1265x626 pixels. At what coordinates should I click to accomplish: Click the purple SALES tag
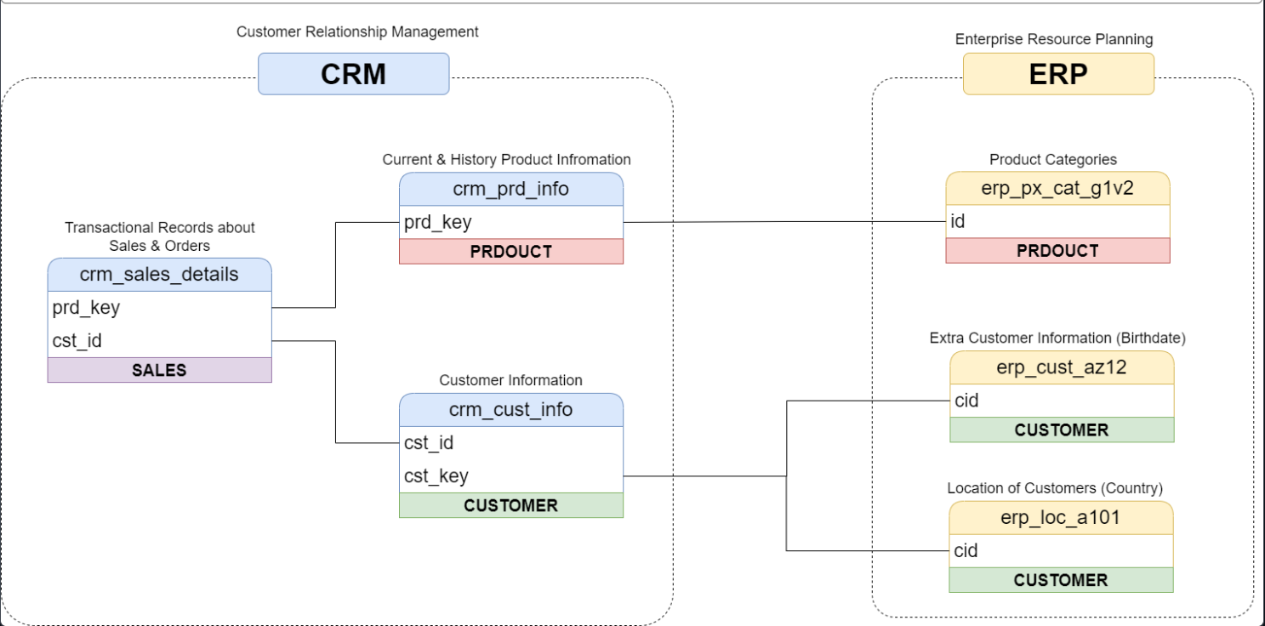pyautogui.click(x=159, y=370)
